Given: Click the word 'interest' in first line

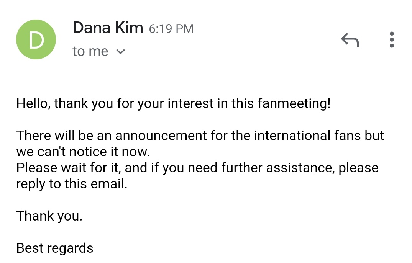Looking at the screenshot, I should coord(190,103).
